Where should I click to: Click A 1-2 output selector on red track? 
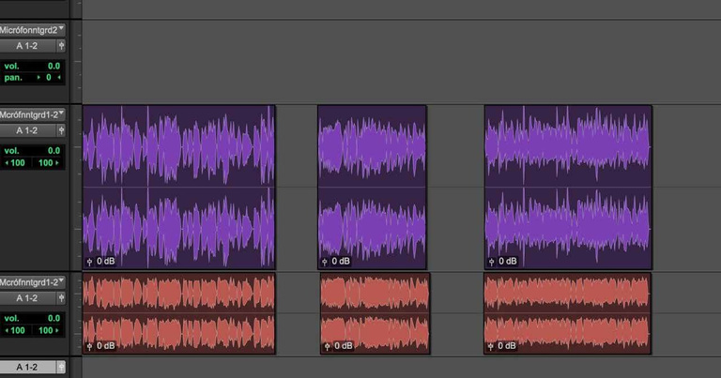click(x=26, y=298)
